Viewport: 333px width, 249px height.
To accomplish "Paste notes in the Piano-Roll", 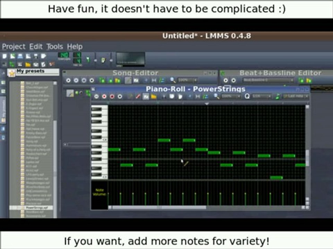I will coord(180,96).
